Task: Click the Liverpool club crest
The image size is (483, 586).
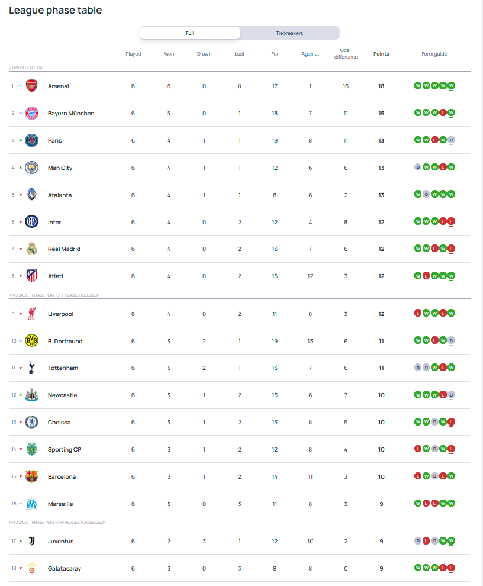Action: 31,314
